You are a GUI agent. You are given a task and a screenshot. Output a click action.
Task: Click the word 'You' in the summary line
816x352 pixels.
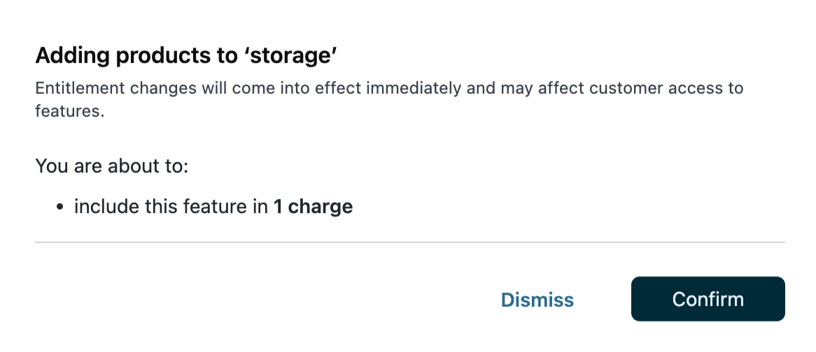(48, 166)
